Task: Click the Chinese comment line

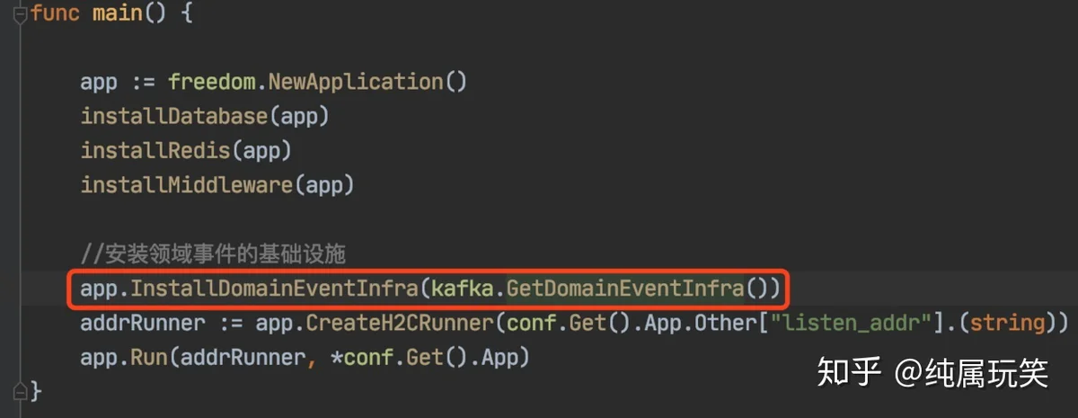Action: click(x=214, y=254)
